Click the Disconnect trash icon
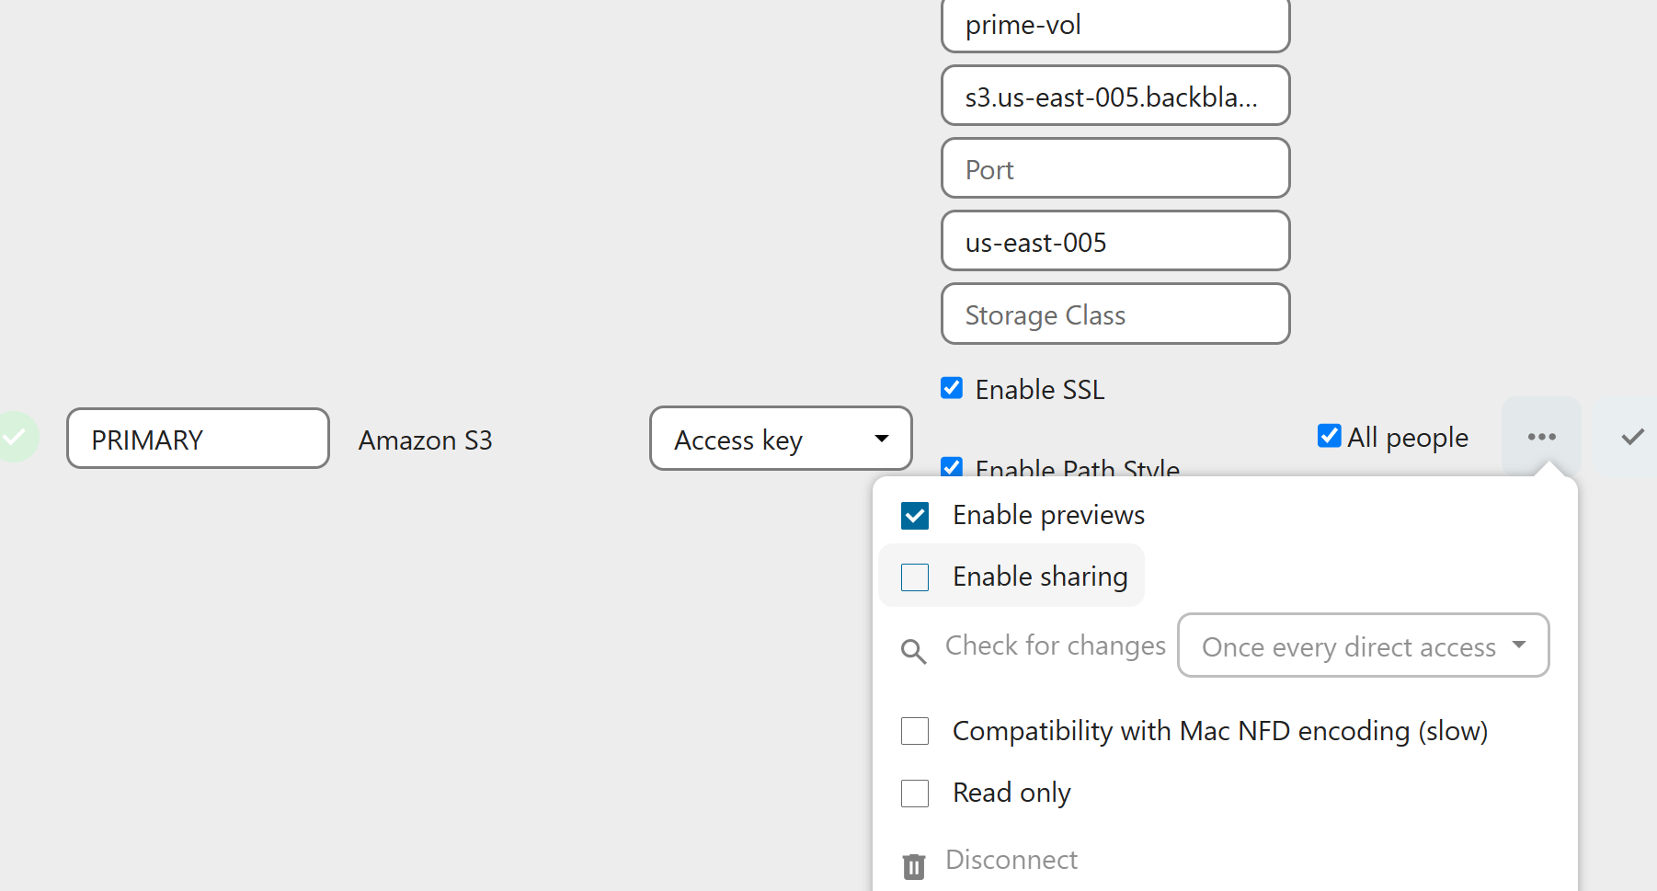Viewport: 1657px width, 891px height. coord(913,865)
